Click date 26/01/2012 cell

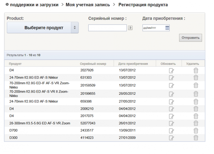coord(127,123)
